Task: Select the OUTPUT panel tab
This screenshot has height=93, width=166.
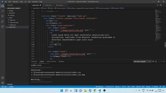Action: point(42,61)
